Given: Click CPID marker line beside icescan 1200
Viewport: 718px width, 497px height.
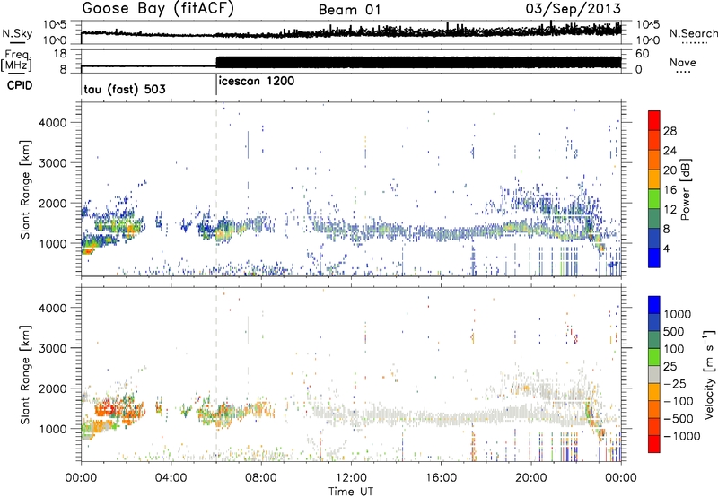Looking at the screenshot, I should 216,85.
